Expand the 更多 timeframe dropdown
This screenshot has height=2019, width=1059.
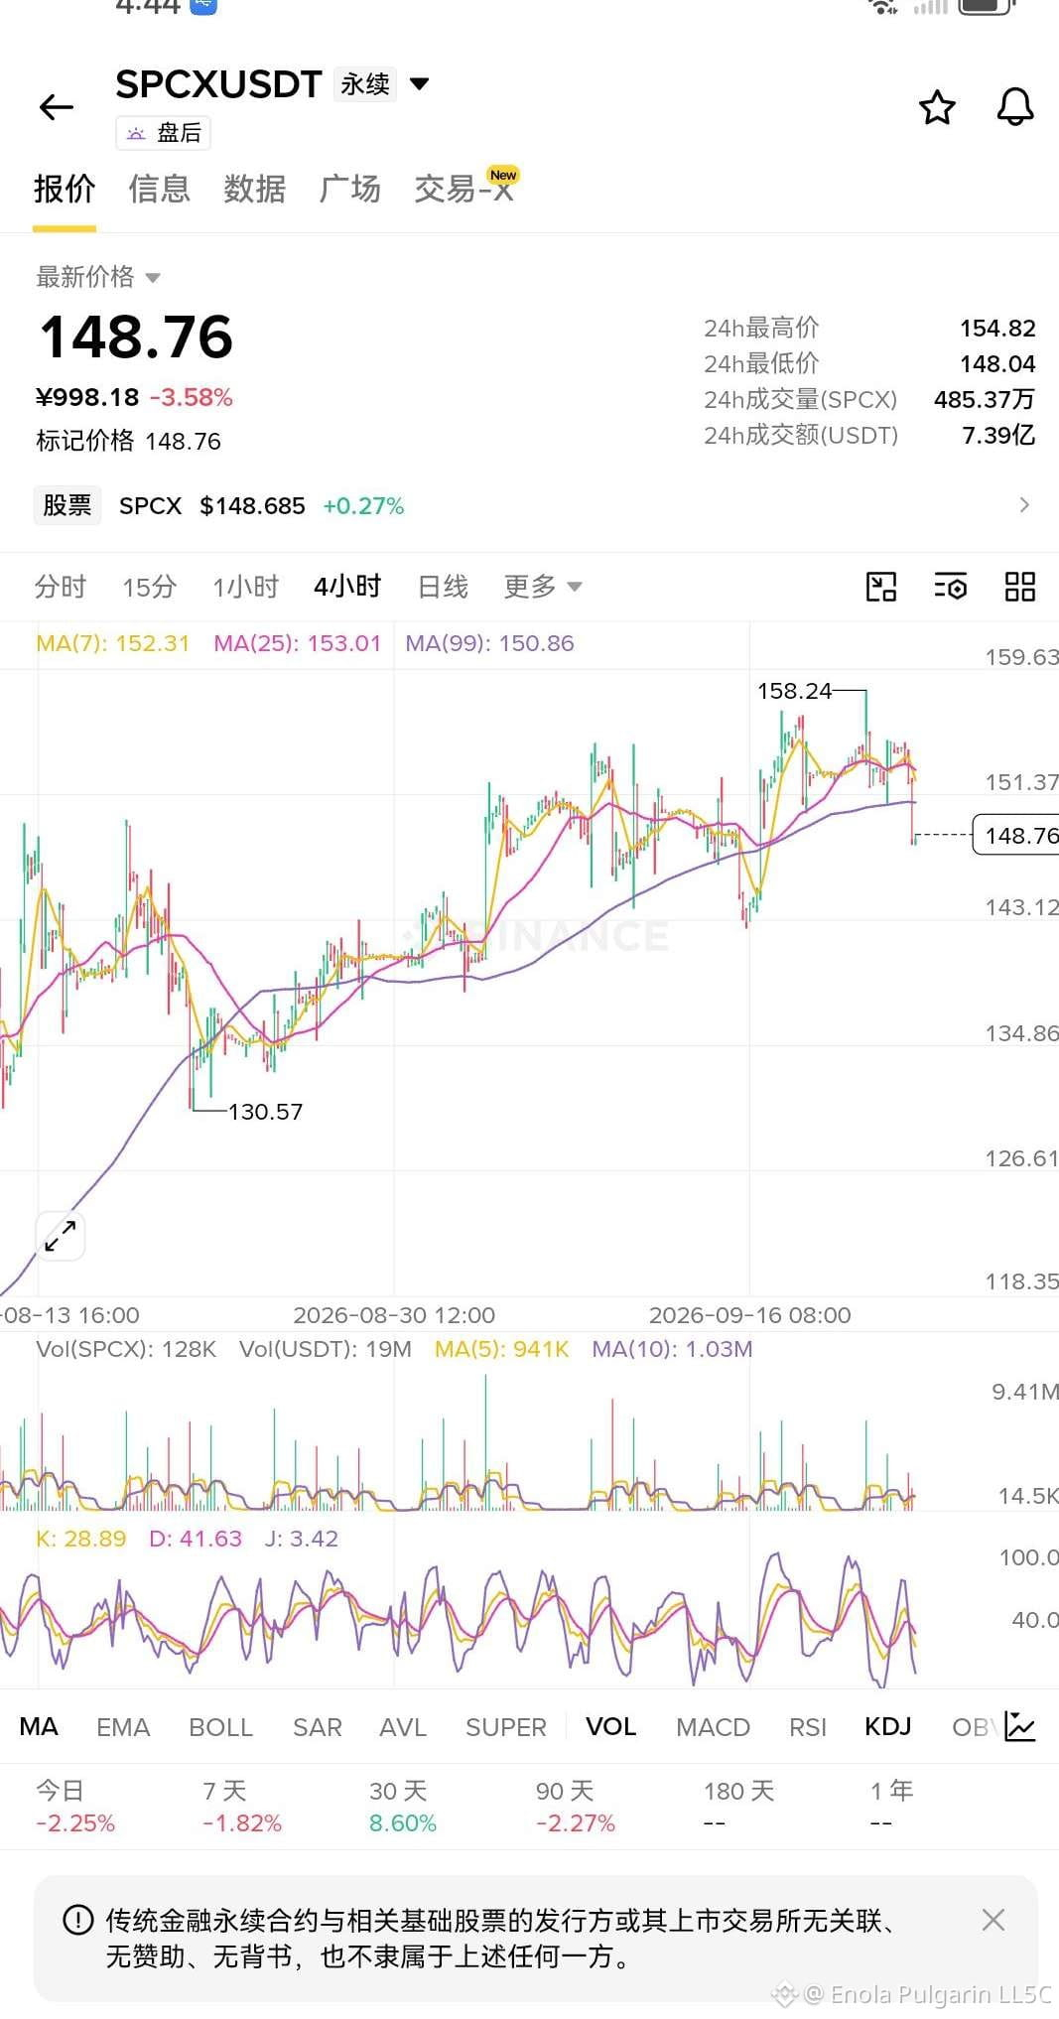coord(542,587)
